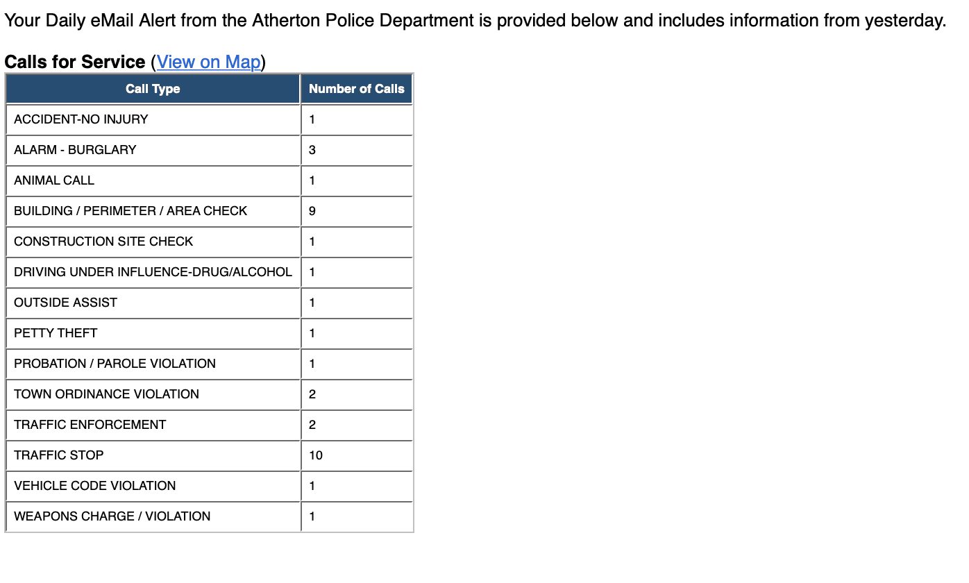The height and width of the screenshot is (583, 969).
Task: Click the ALARM - BURGLARY call type
Action: [x=75, y=150]
